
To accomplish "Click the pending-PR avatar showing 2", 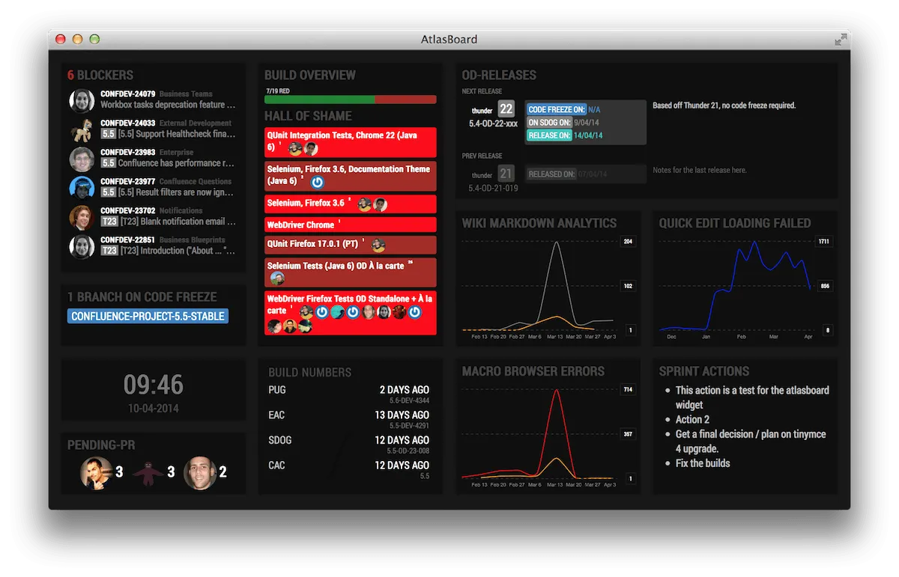I will pyautogui.click(x=200, y=472).
